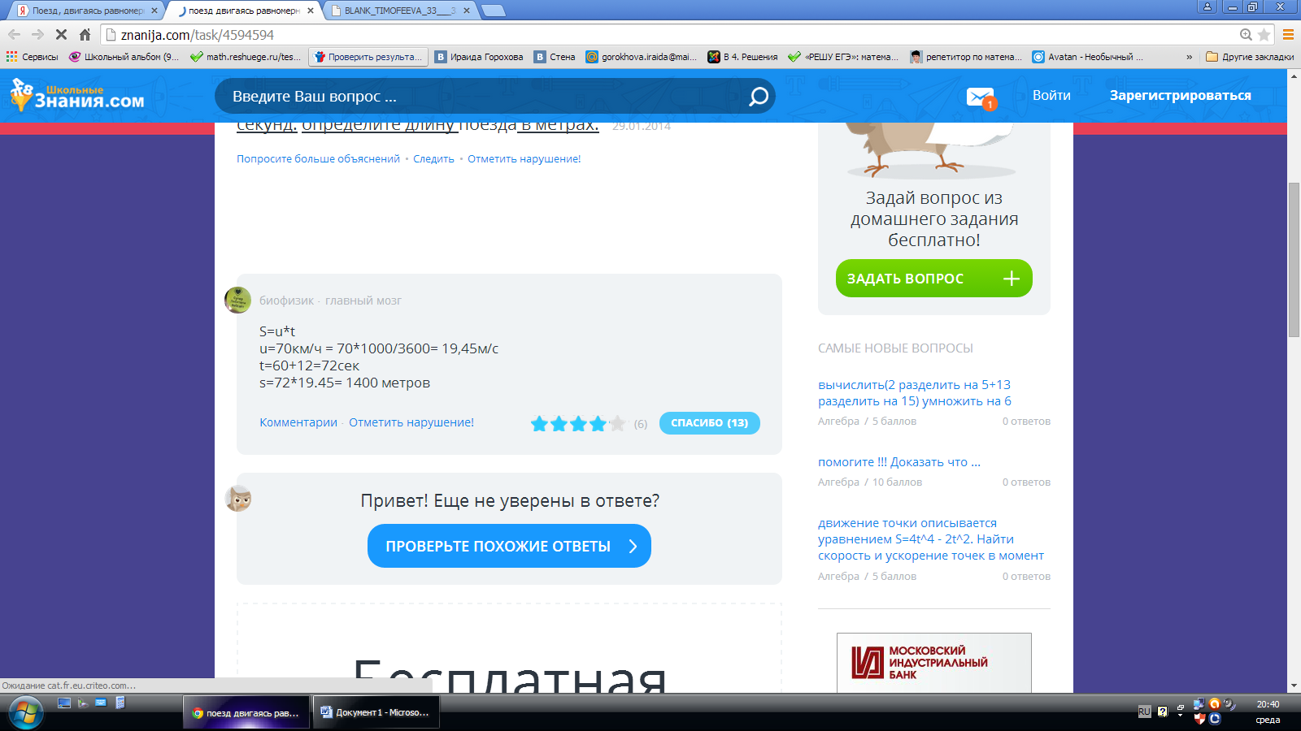Viewport: 1301px width, 731px height.
Task: Open question помогите !!! Доказать что
Action: click(x=899, y=462)
